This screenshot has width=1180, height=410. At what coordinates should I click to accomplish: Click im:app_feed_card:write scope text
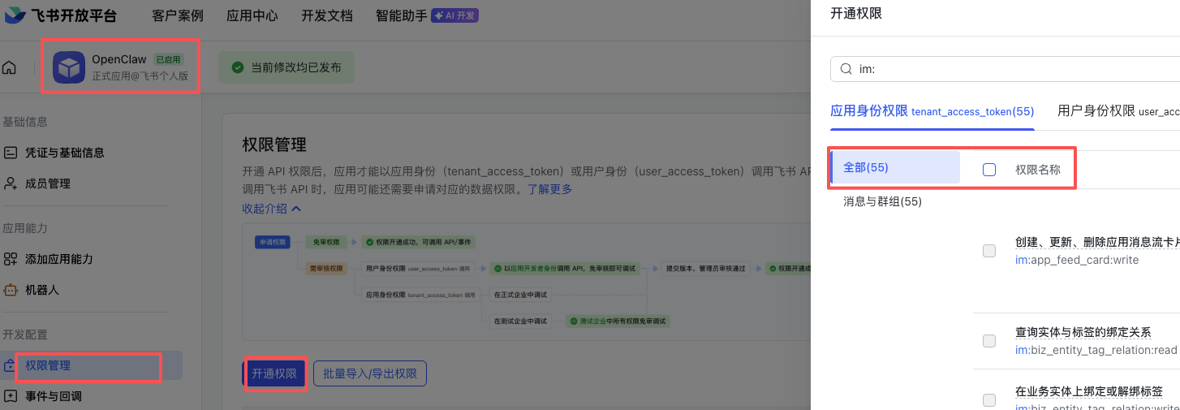click(x=1077, y=260)
